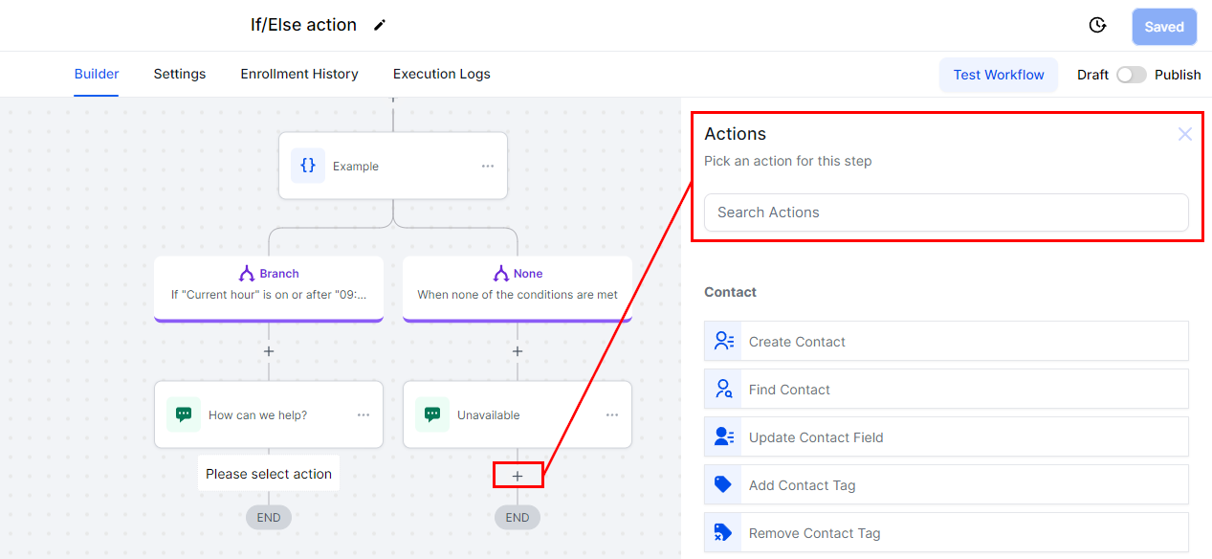Open 'How can we help?' node options menu
Screen dimensions: 1212x559
point(364,415)
